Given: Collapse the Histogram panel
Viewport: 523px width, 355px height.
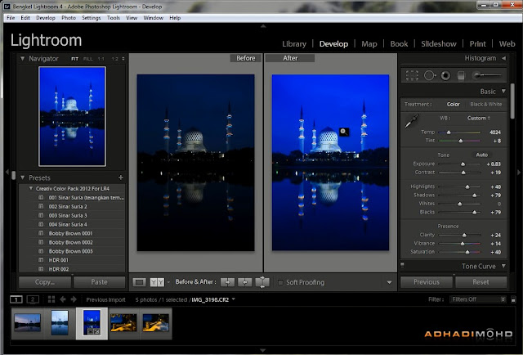Looking at the screenshot, I should tap(503, 58).
